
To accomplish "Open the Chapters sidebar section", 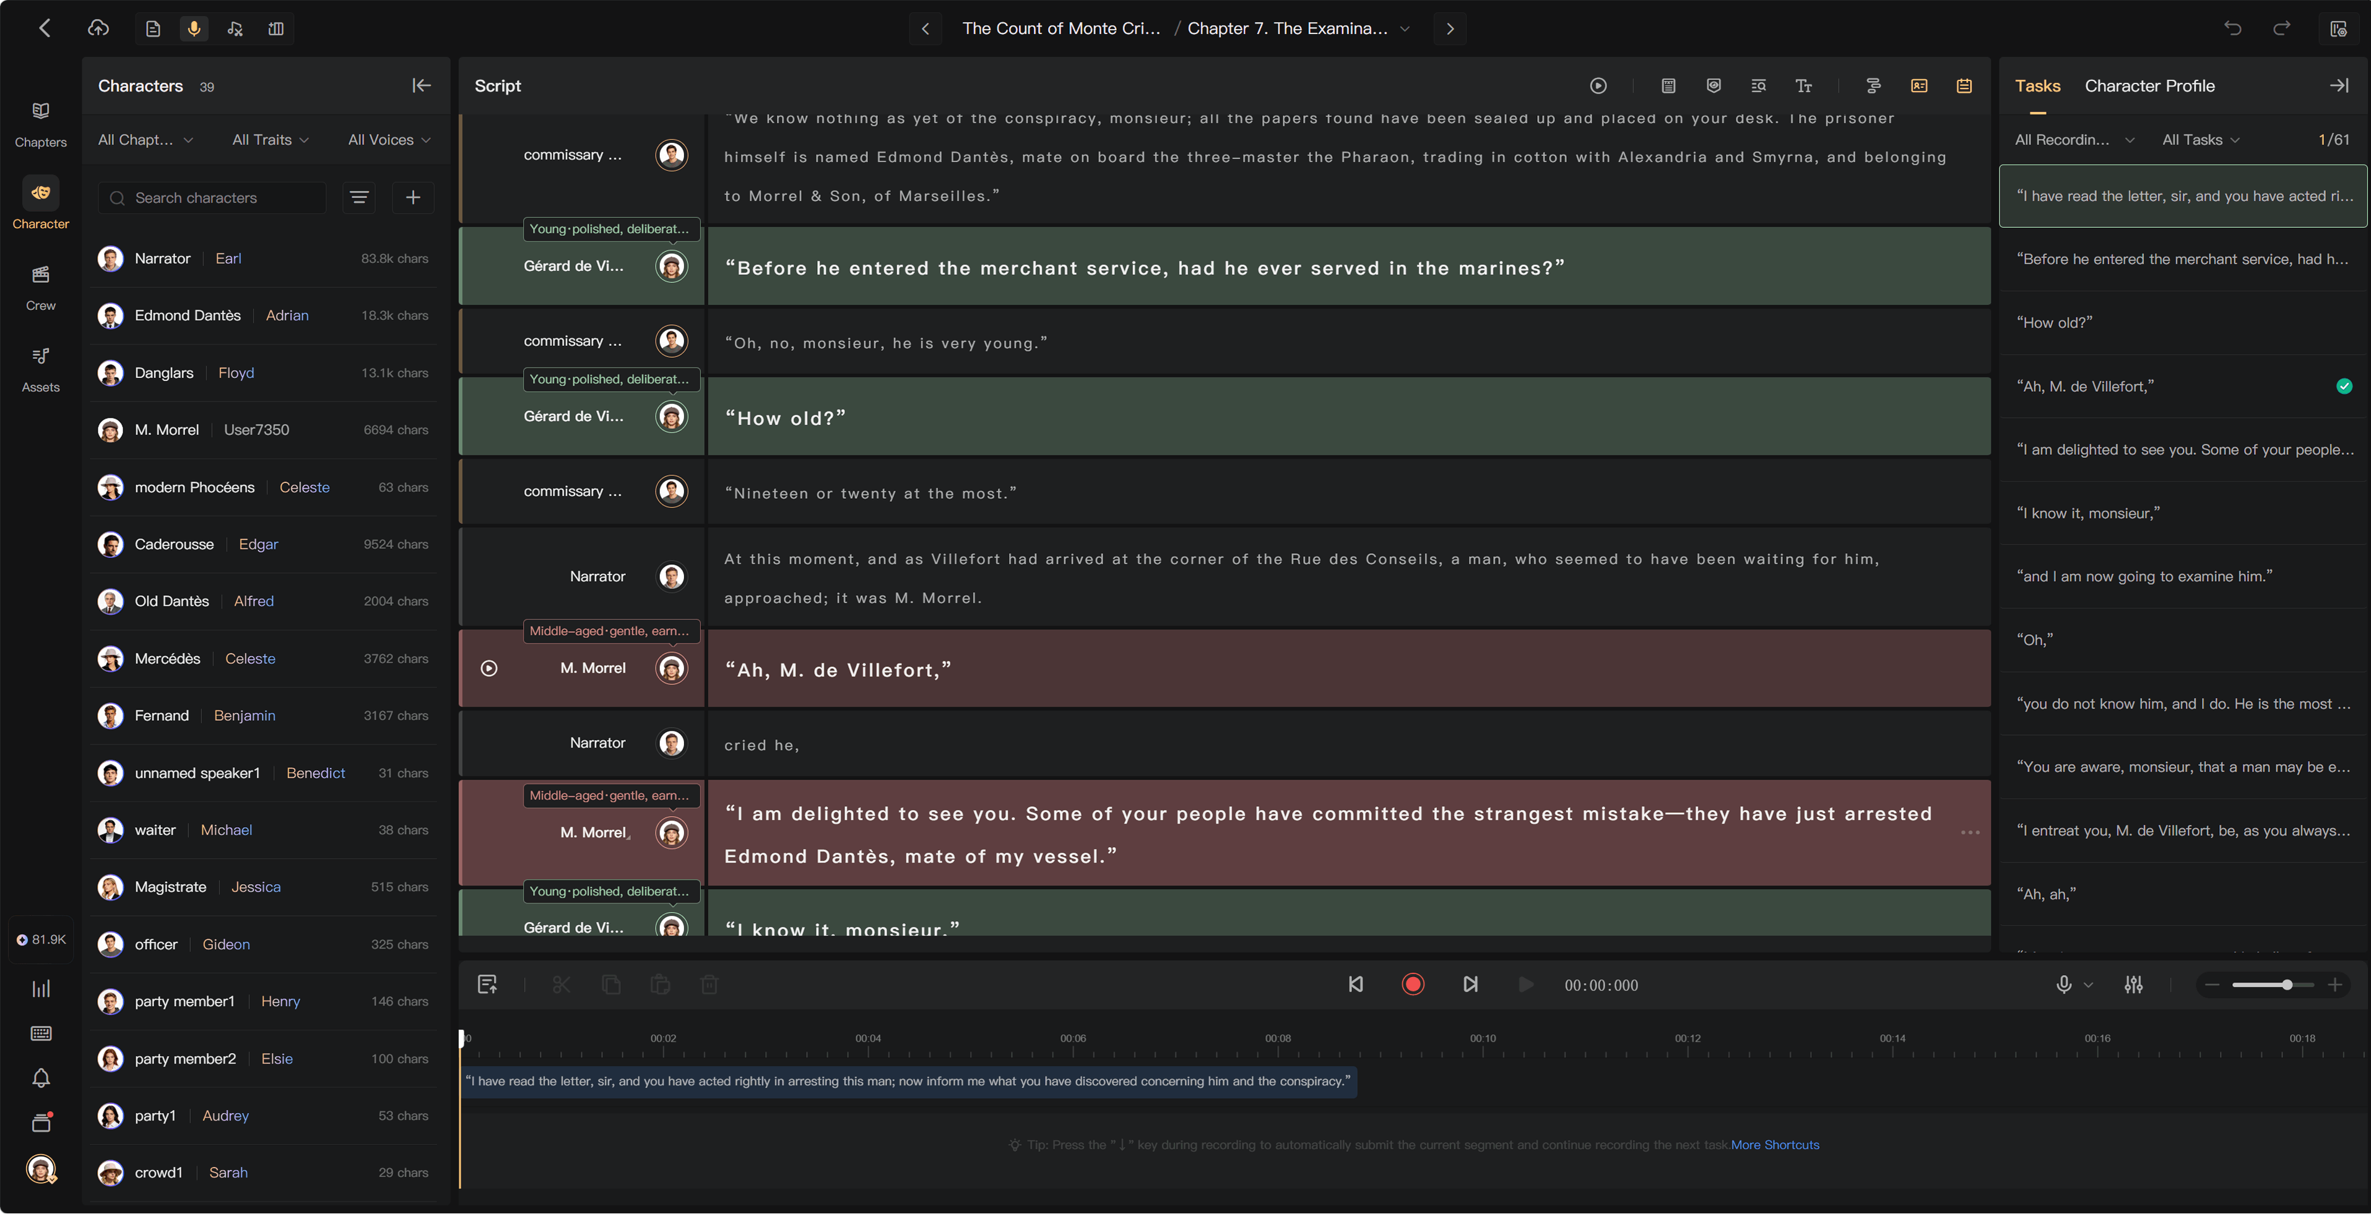I will click(x=40, y=125).
